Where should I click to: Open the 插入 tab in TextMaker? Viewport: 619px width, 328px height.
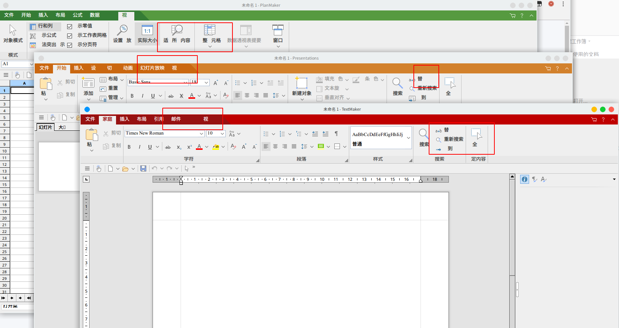(x=124, y=119)
